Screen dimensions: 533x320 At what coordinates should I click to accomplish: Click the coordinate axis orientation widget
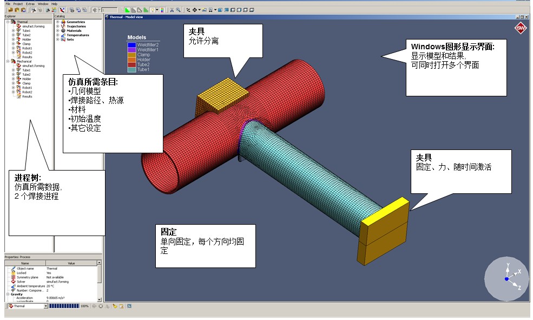[508, 278]
